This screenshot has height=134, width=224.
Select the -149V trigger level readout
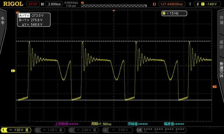pos(211,4)
